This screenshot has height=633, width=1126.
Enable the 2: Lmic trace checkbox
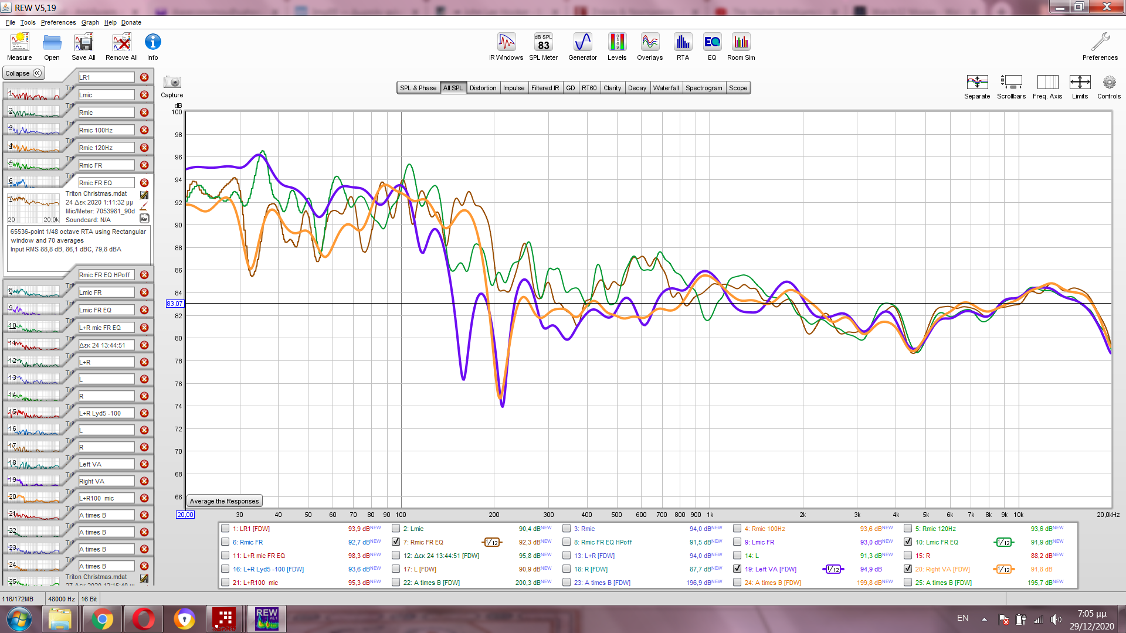coord(396,529)
